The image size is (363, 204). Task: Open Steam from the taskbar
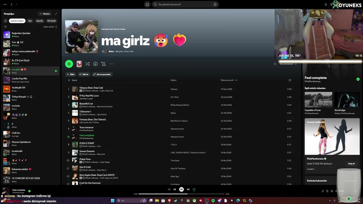tap(176, 201)
